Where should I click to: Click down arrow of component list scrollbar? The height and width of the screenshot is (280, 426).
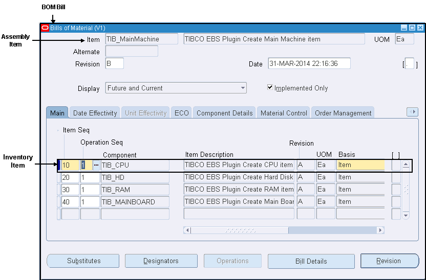tap(406, 216)
